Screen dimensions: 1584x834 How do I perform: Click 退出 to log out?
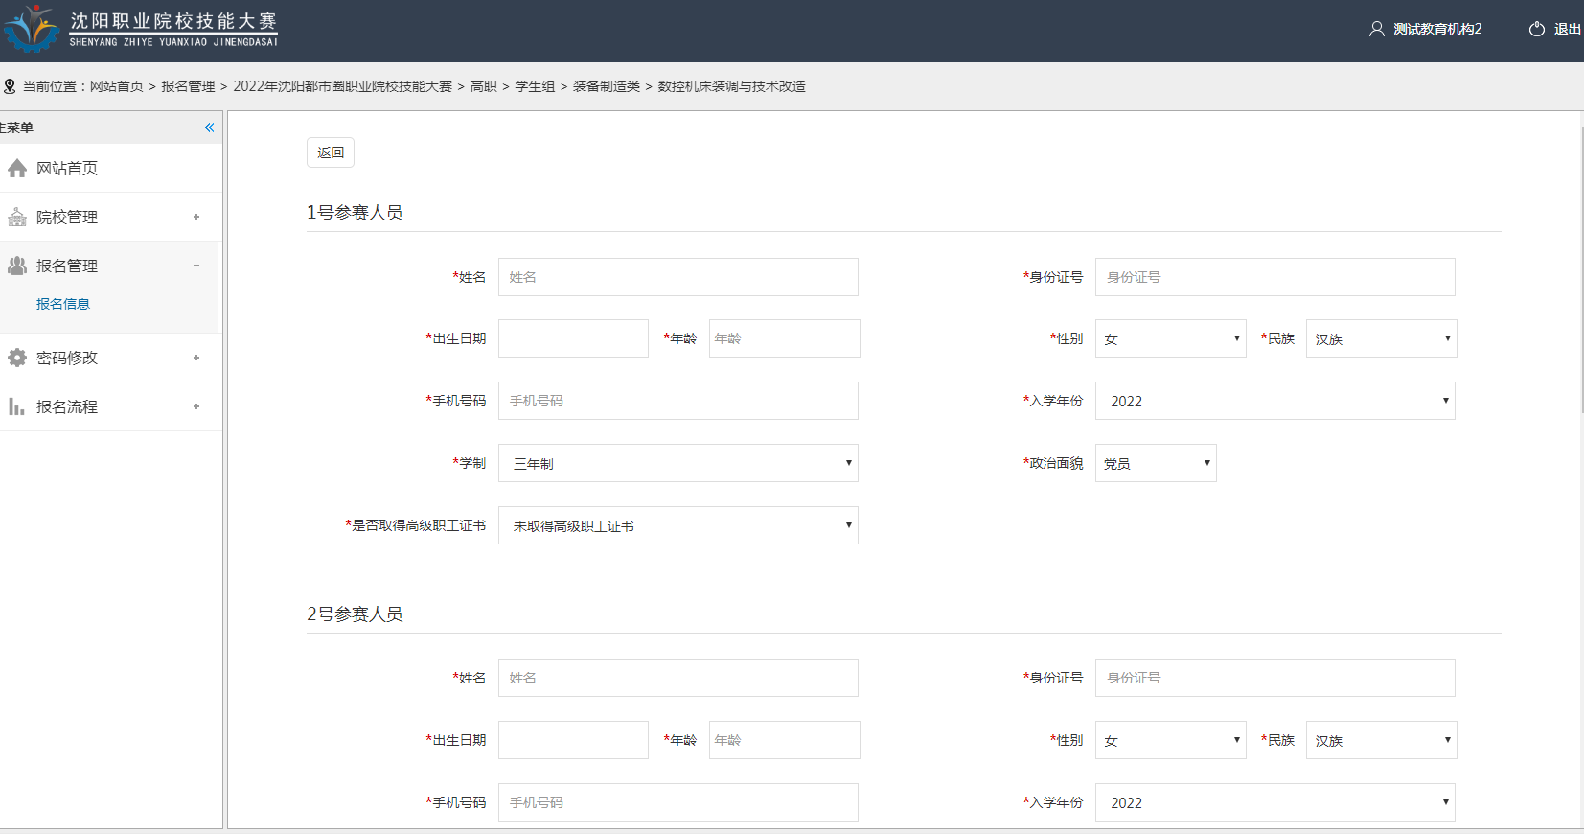click(x=1568, y=29)
